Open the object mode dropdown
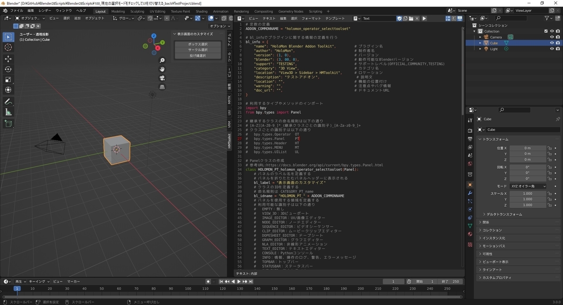Image resolution: width=563 pixels, height=305 pixels. pyautogui.click(x=30, y=18)
